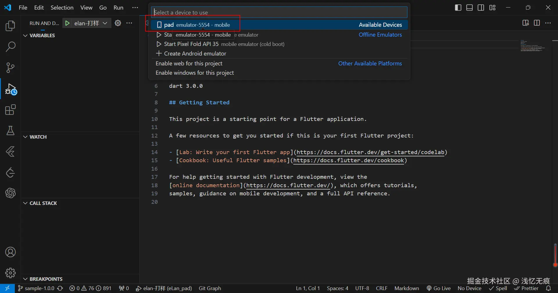Choose Start Pixel Fold API 35 cold boot

click(x=279, y=44)
